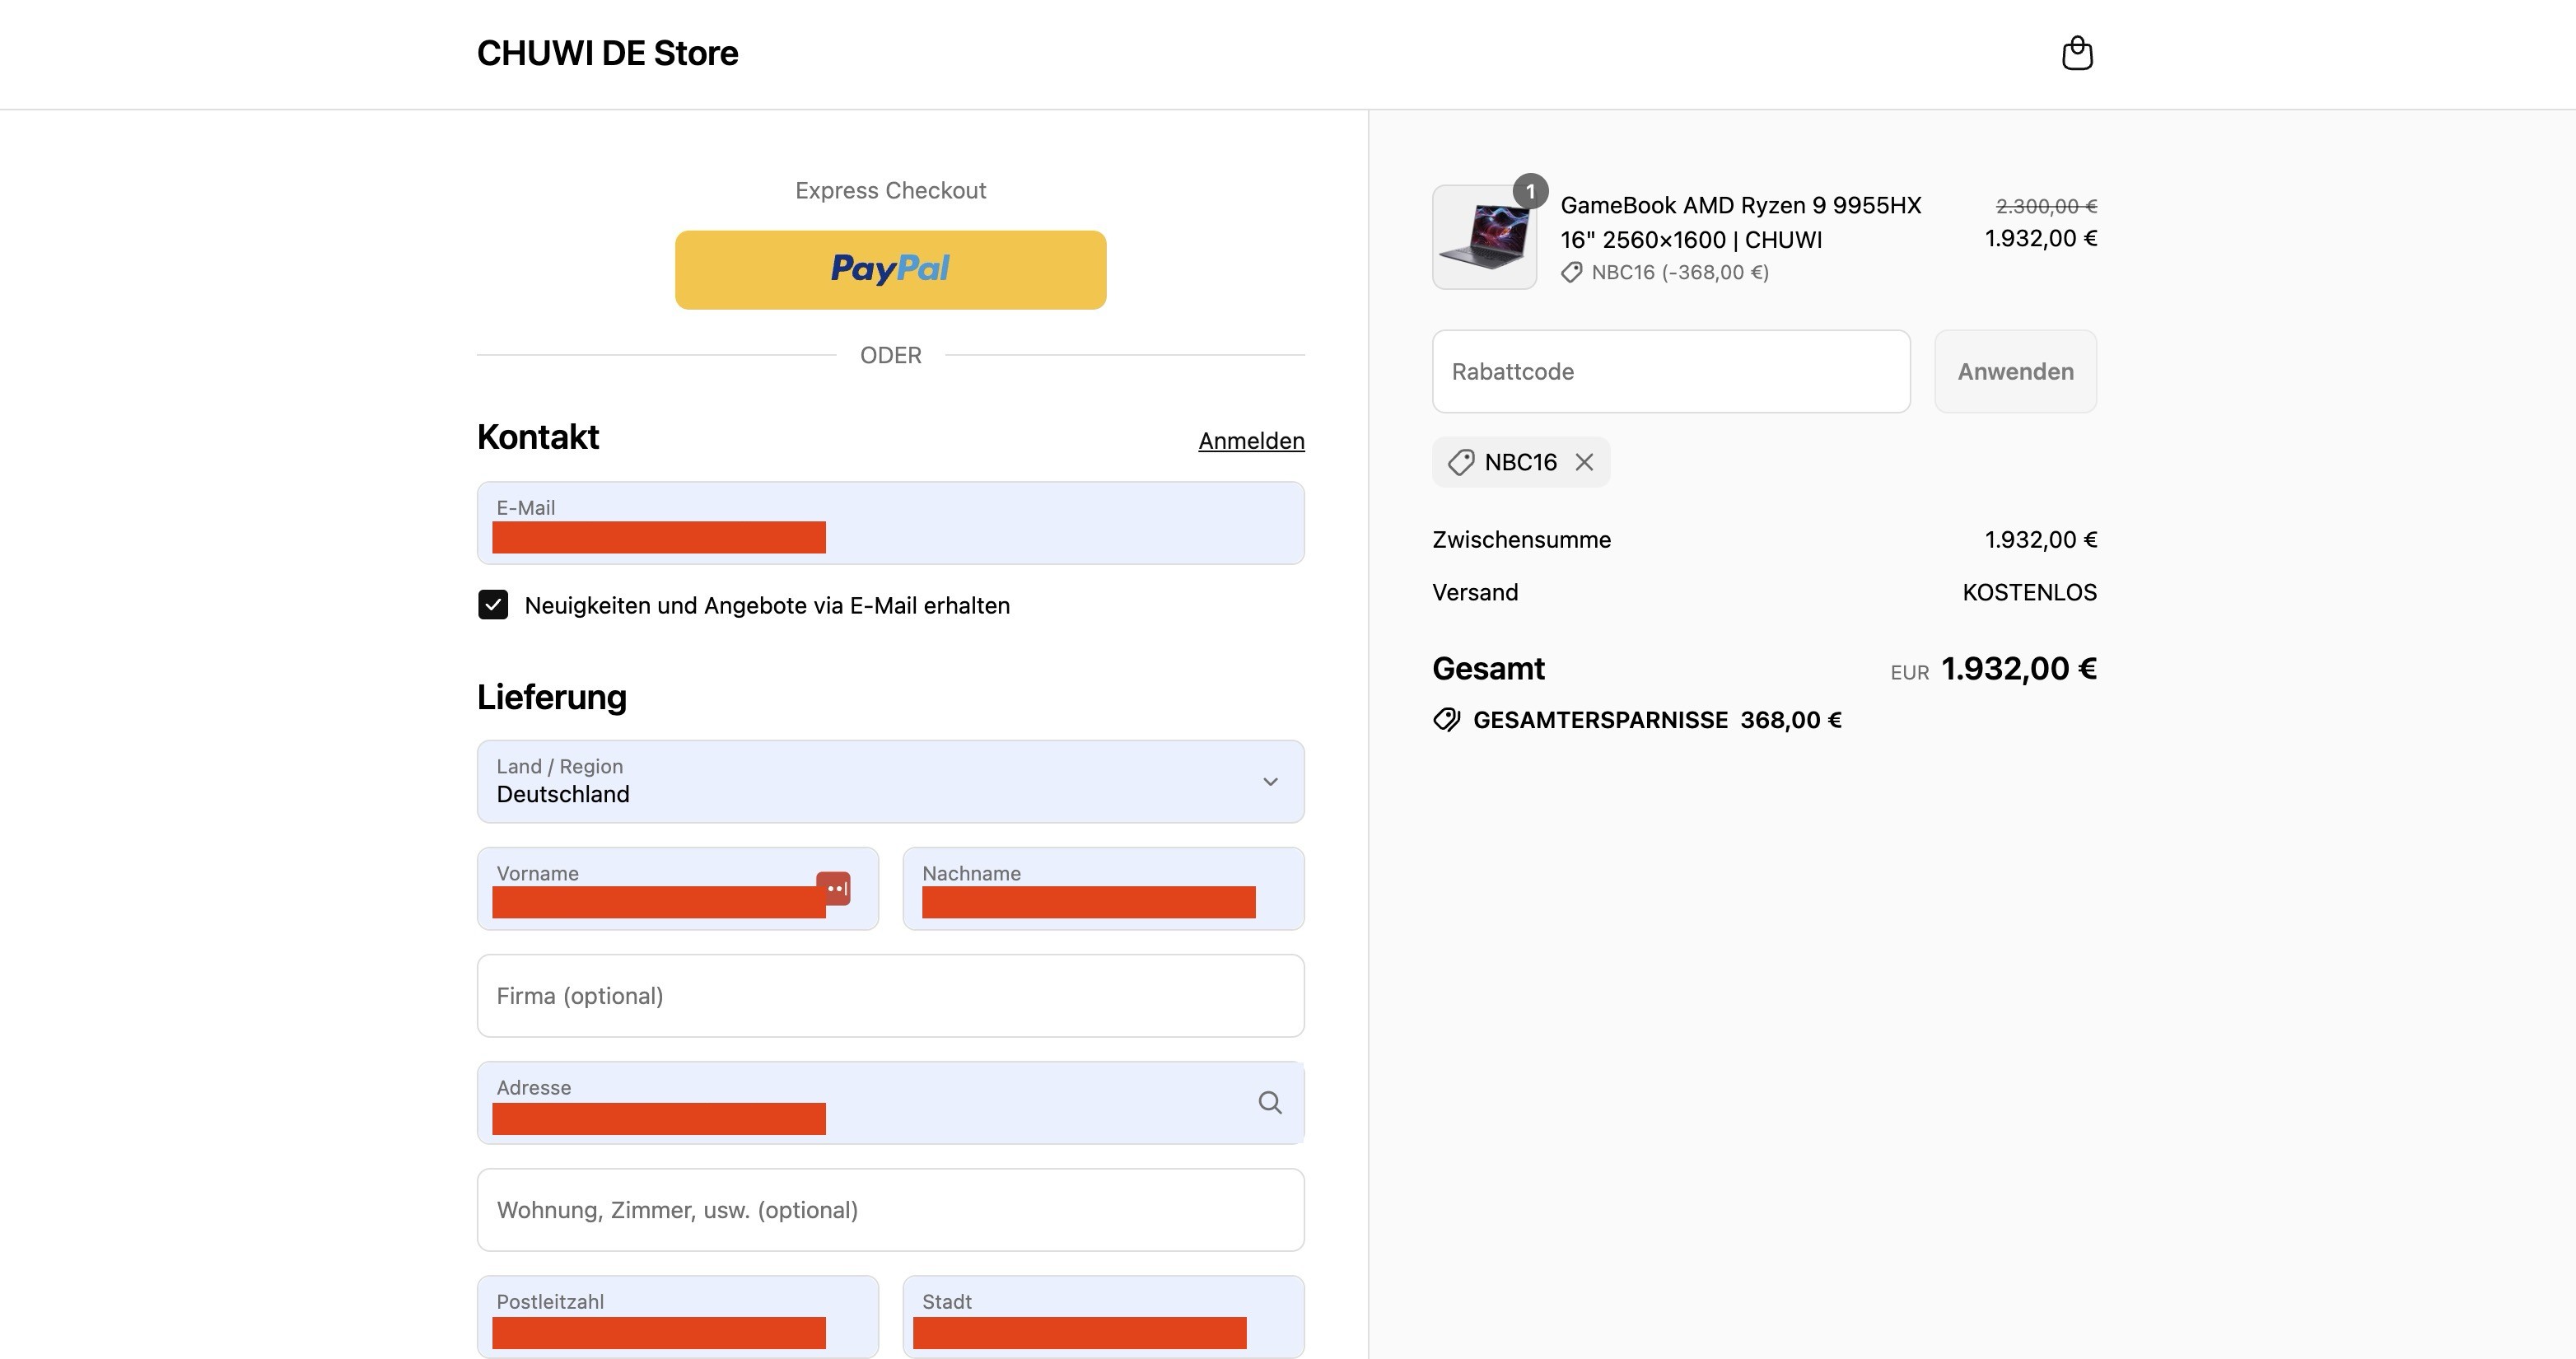Image resolution: width=2576 pixels, height=1359 pixels.
Task: Select the Stadt input field
Action: click(x=1103, y=1317)
